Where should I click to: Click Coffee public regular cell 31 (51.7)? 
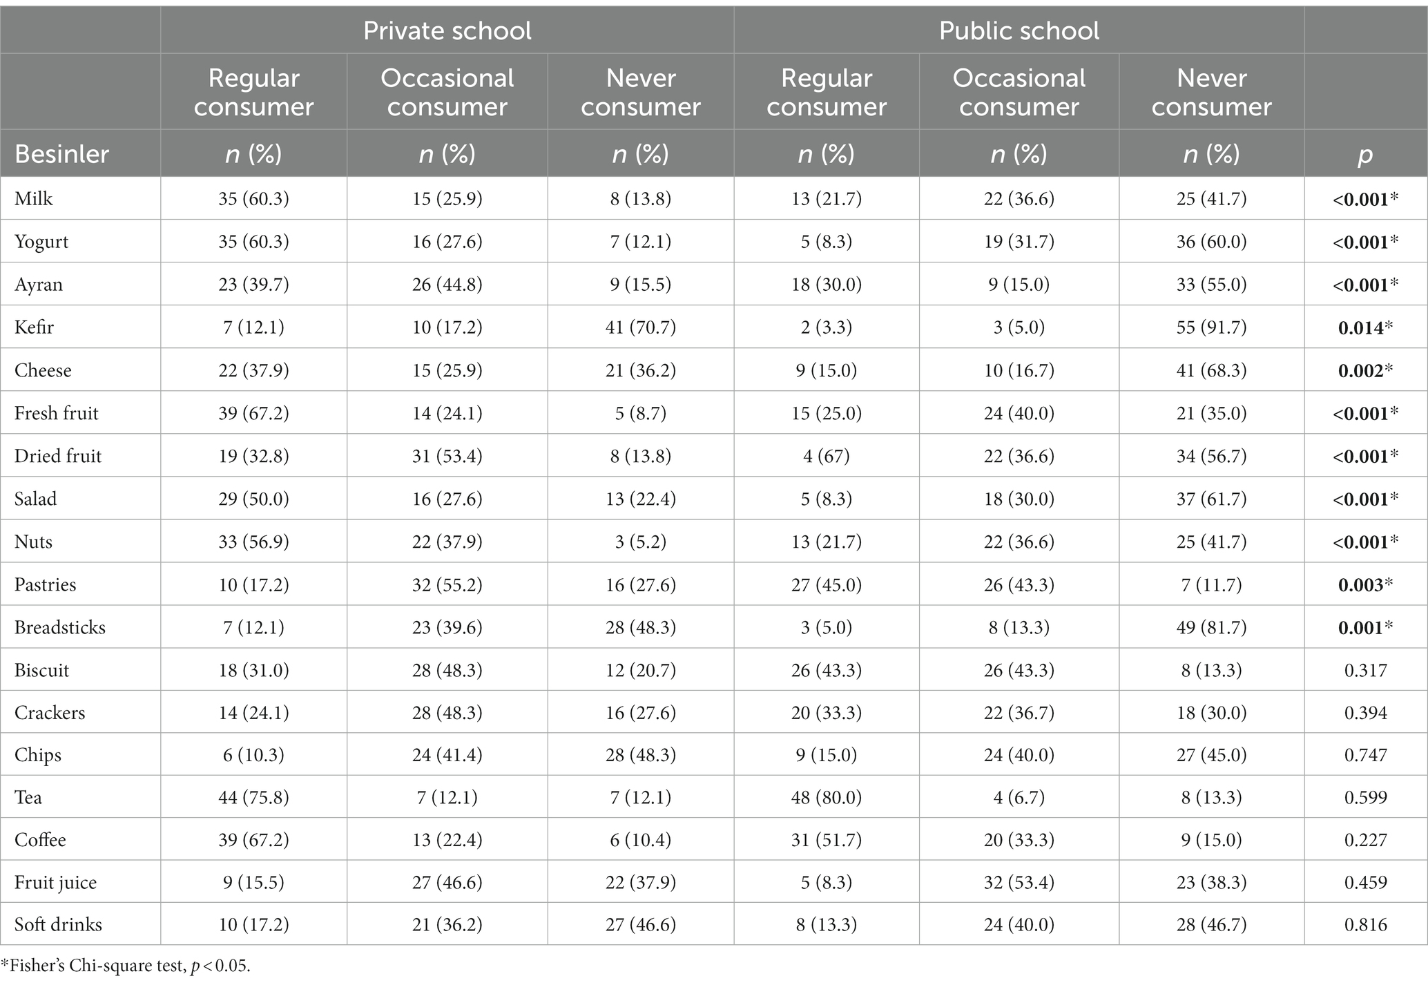coord(827,840)
